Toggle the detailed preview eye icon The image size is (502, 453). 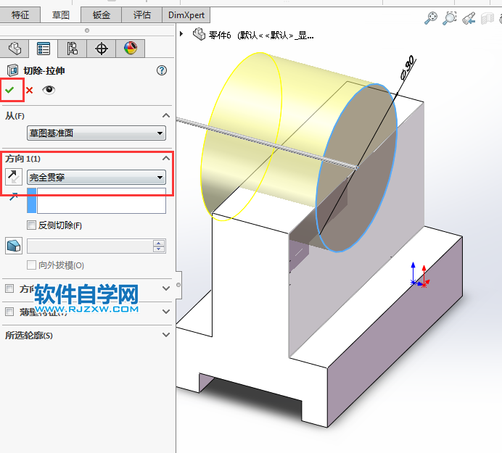pyautogui.click(x=49, y=90)
